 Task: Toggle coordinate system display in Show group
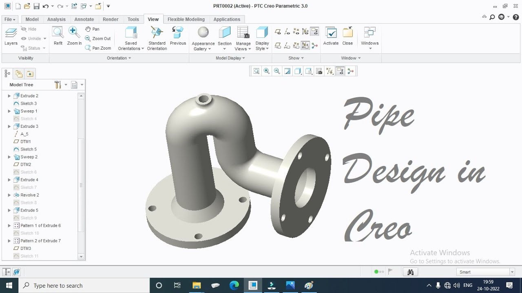(x=305, y=31)
